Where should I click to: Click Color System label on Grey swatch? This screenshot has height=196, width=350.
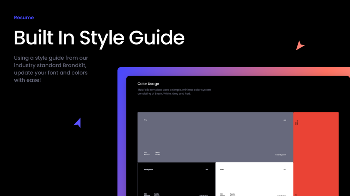click(281, 155)
